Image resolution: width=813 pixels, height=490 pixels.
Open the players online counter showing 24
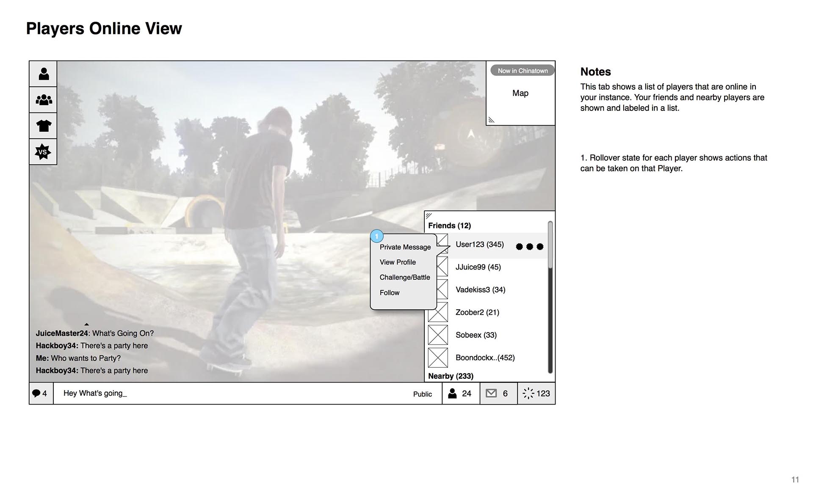[x=460, y=394]
